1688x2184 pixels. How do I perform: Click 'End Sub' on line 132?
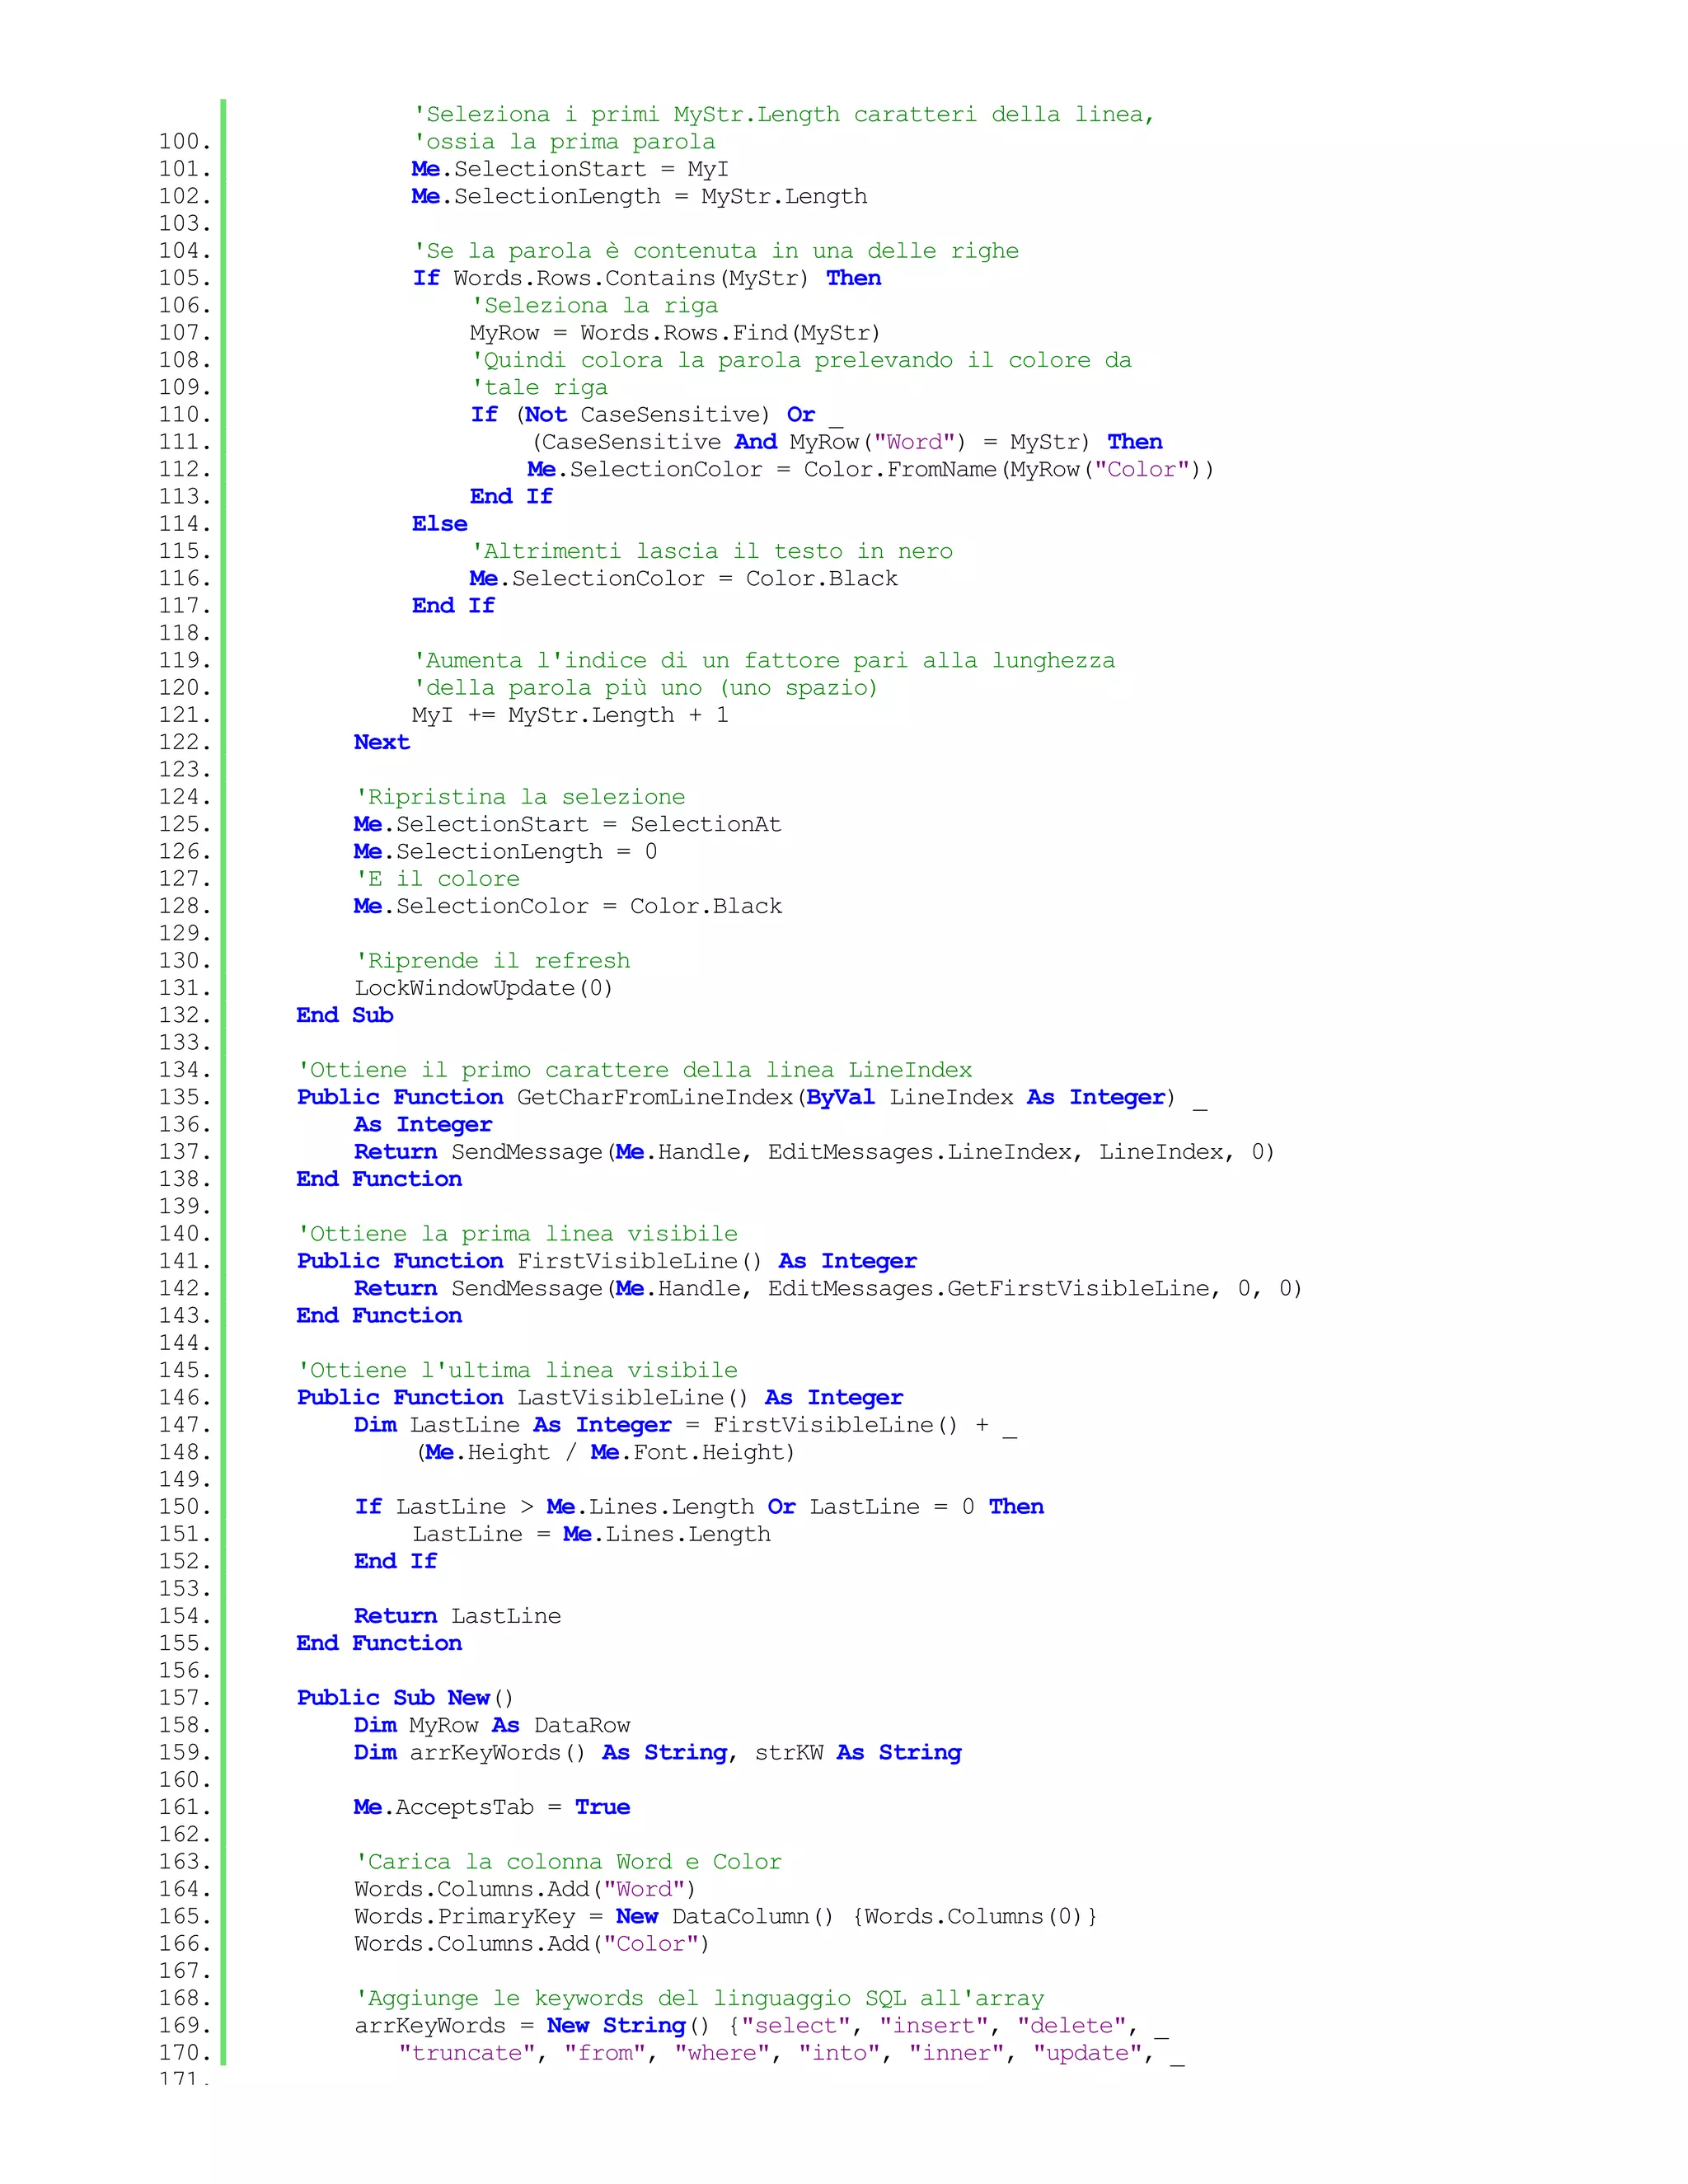tap(344, 1015)
